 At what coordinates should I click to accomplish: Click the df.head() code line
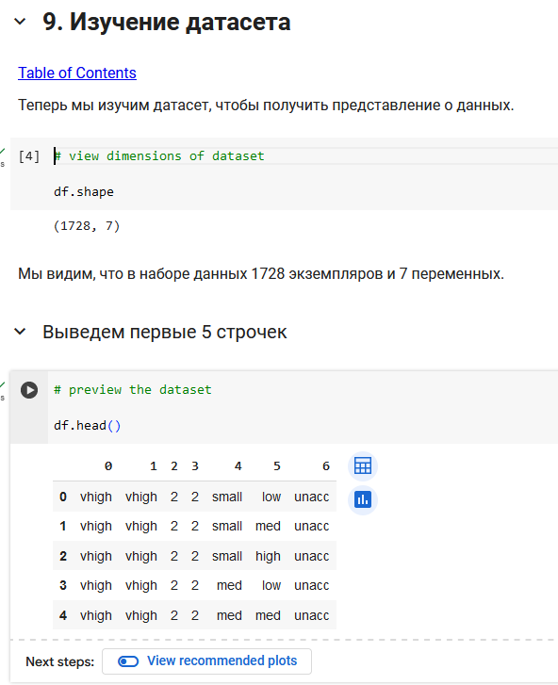pyautogui.click(x=87, y=426)
